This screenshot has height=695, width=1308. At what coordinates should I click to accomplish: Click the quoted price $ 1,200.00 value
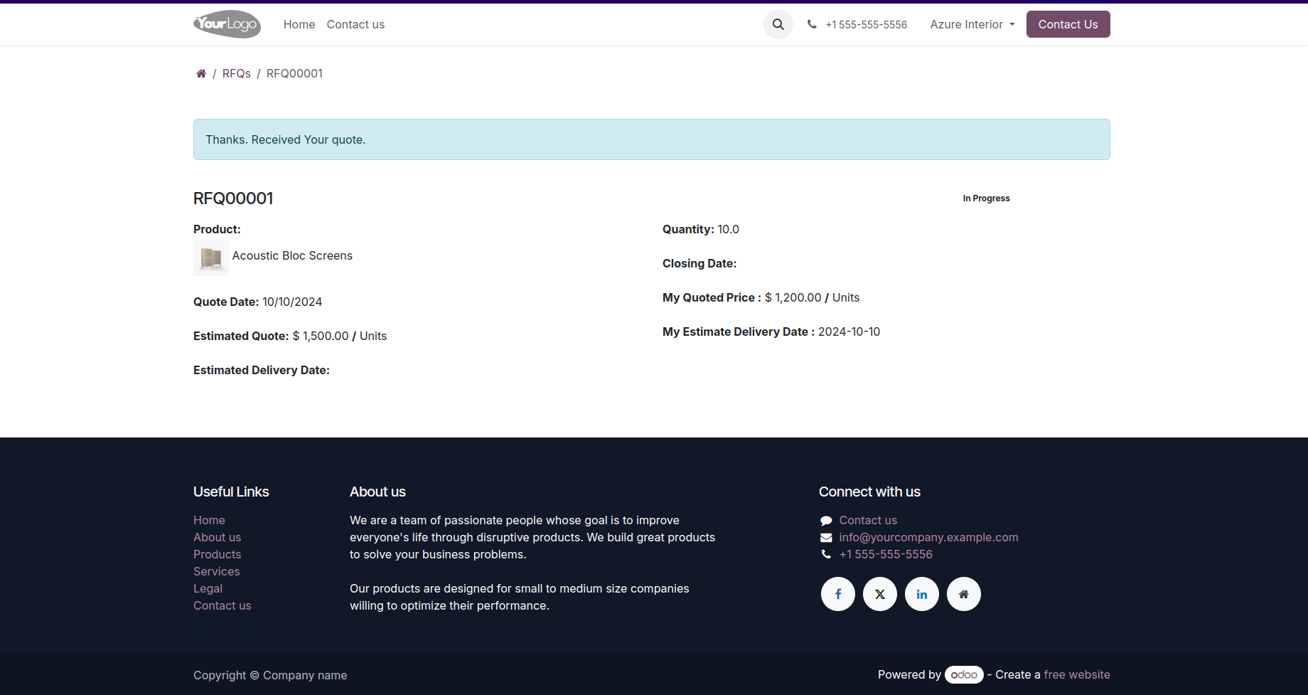[793, 297]
